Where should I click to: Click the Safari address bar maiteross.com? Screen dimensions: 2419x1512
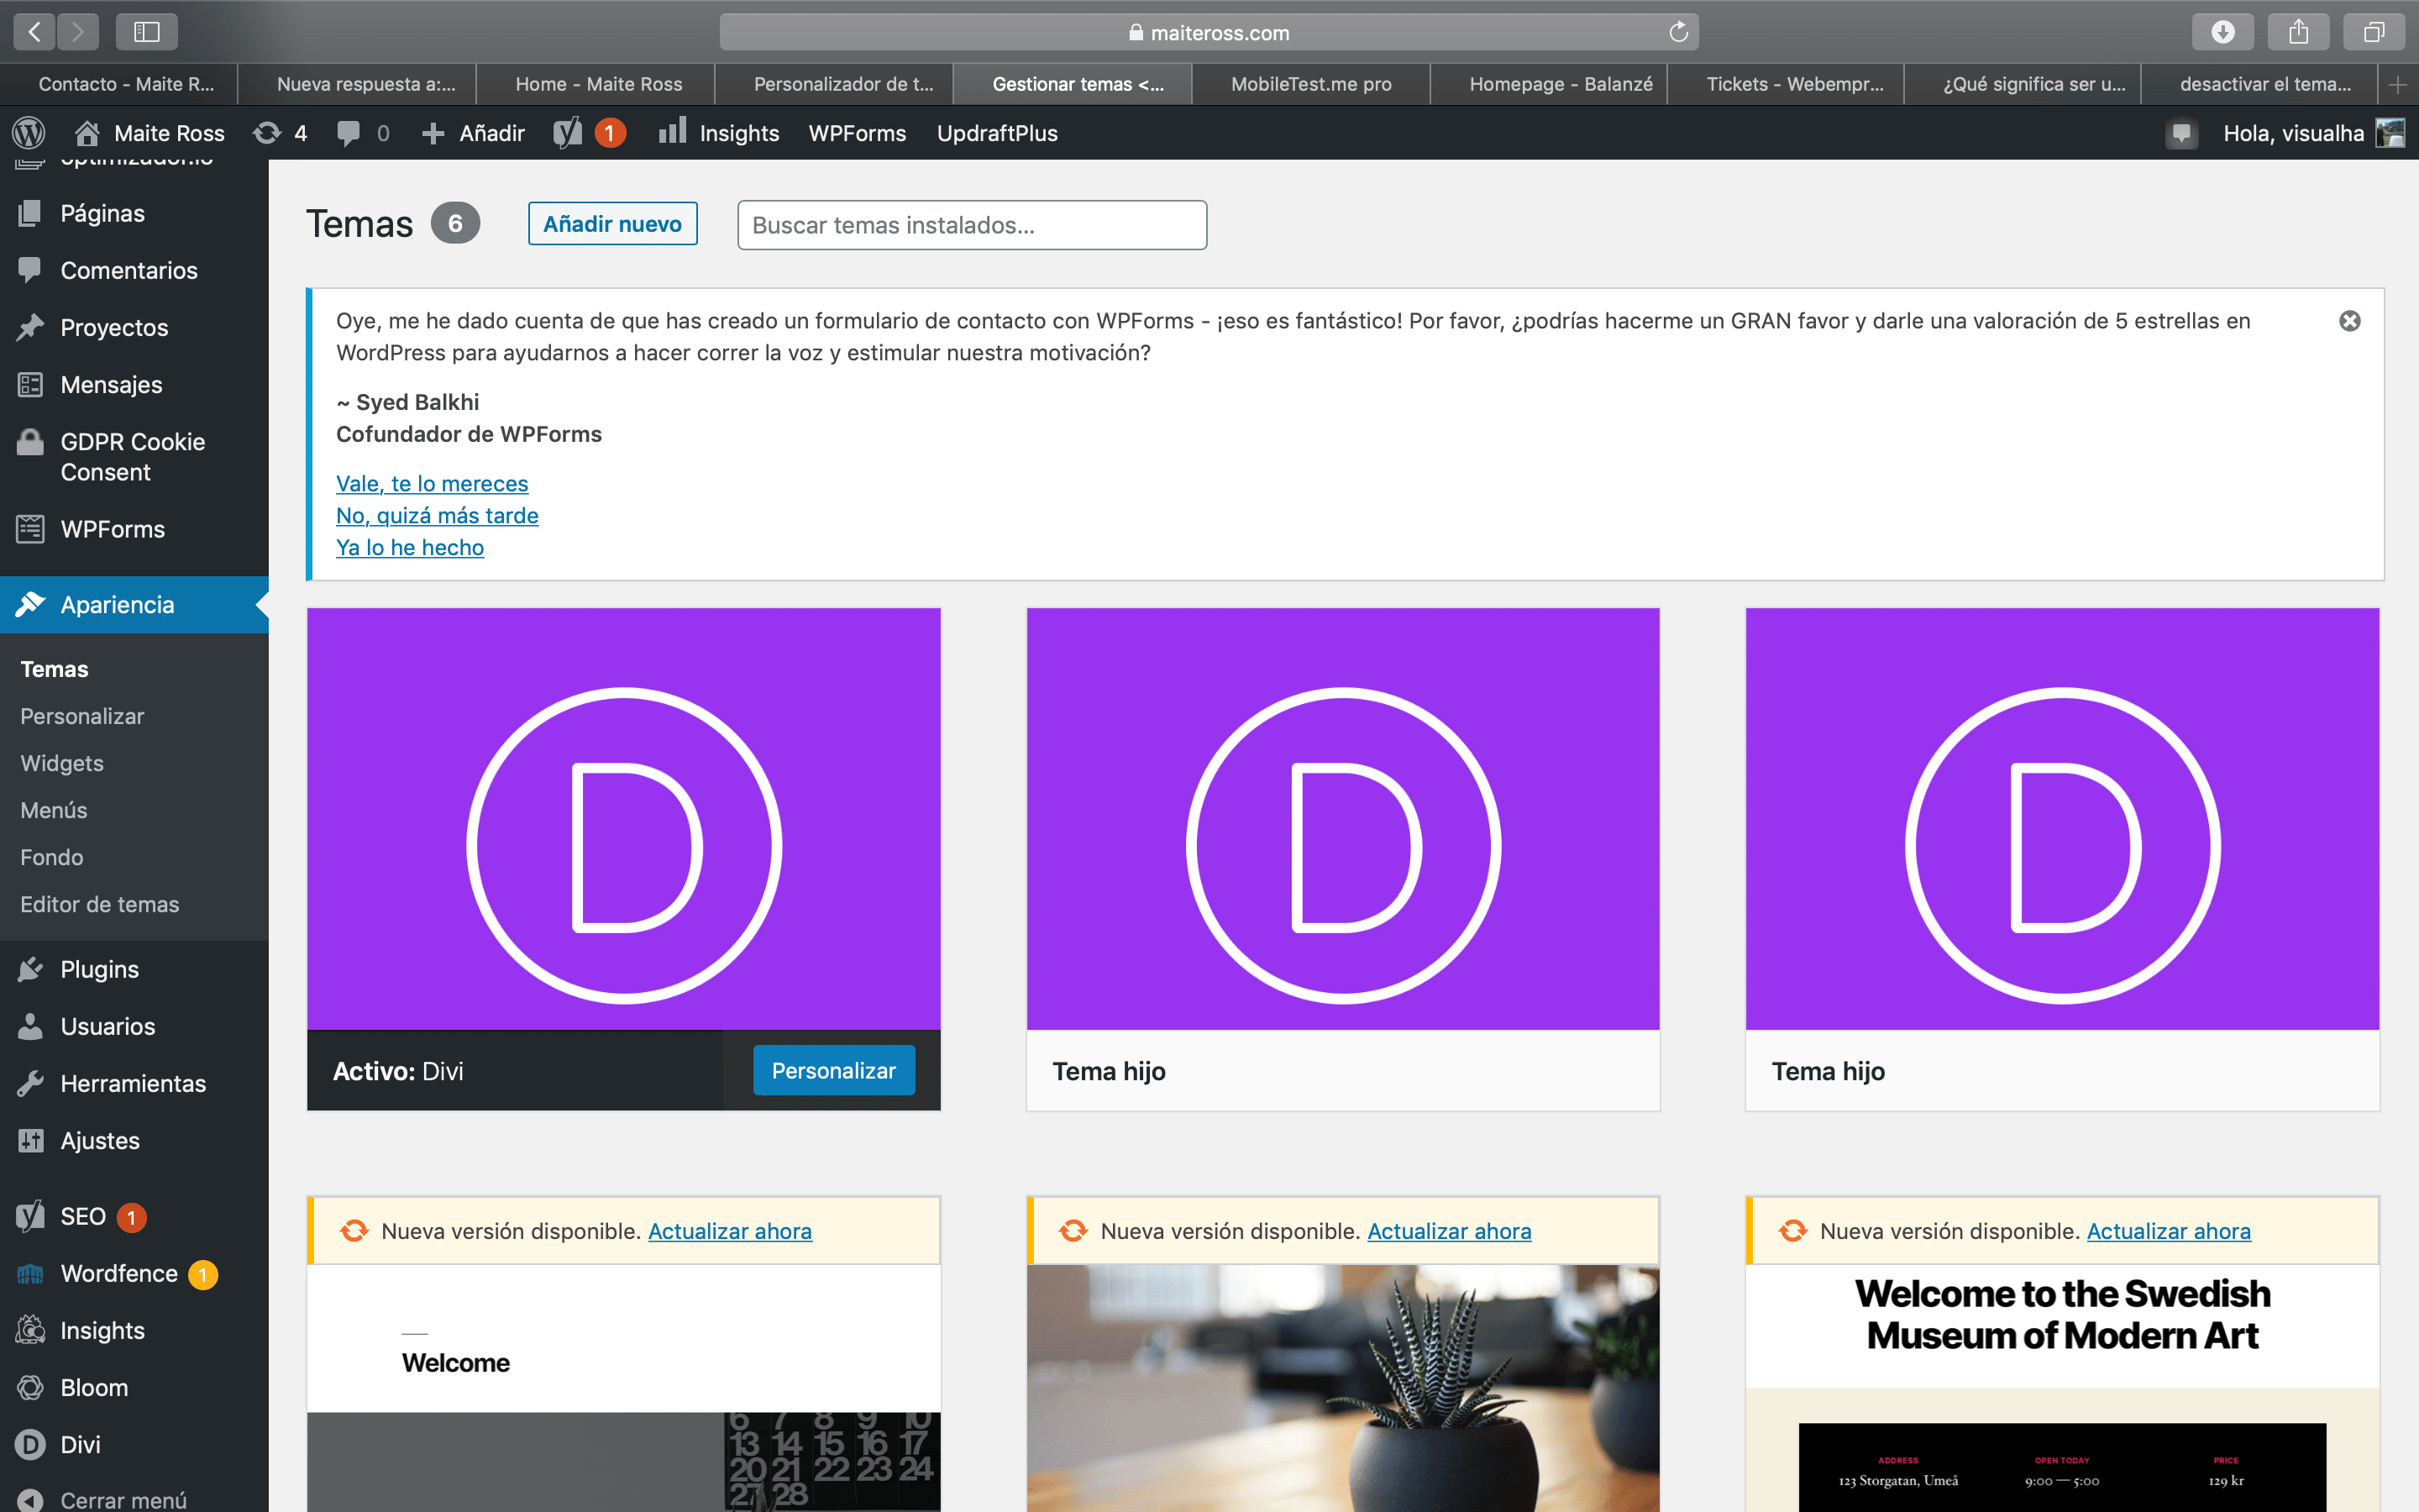tap(1209, 32)
